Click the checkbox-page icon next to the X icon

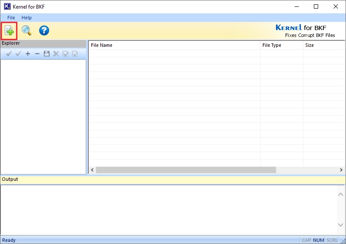point(66,54)
